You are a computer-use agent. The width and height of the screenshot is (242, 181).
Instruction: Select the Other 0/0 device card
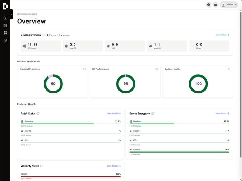pyautogui.click(x=209, y=46)
